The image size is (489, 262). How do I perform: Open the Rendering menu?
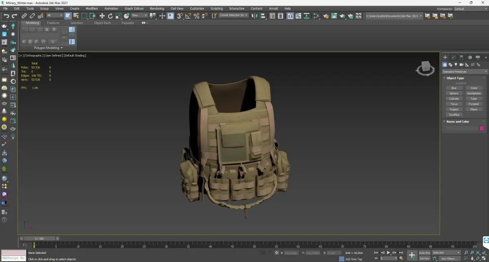[157, 9]
